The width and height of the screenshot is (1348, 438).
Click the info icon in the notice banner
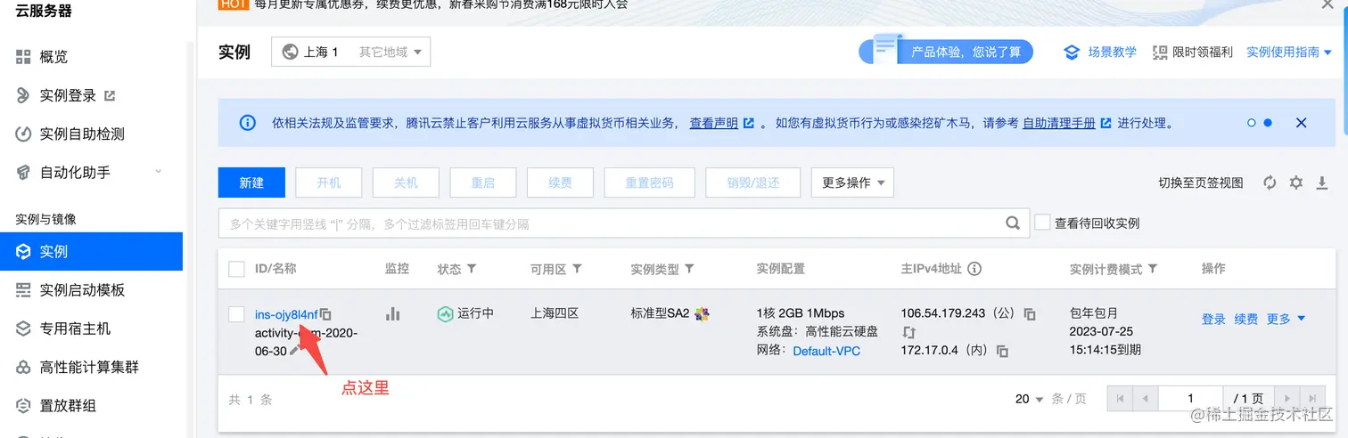click(x=248, y=123)
